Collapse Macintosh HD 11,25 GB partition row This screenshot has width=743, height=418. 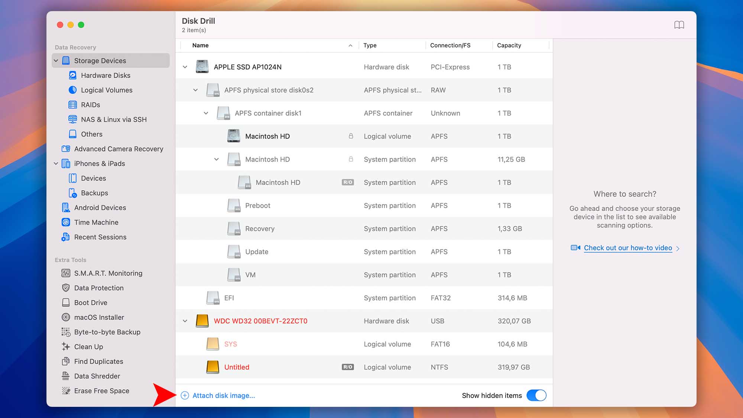click(x=216, y=159)
